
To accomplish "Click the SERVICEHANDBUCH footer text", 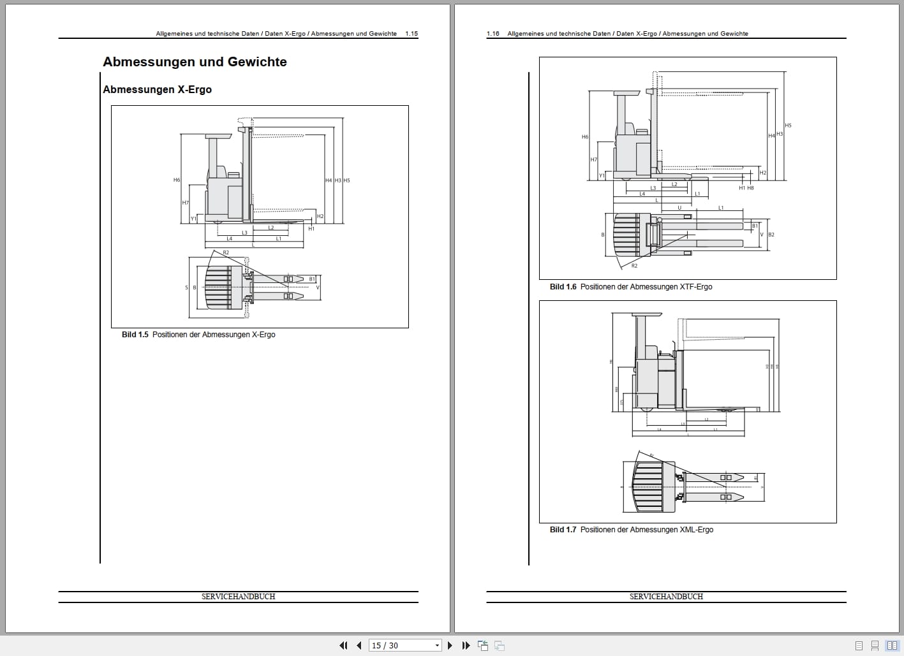I will click(238, 596).
